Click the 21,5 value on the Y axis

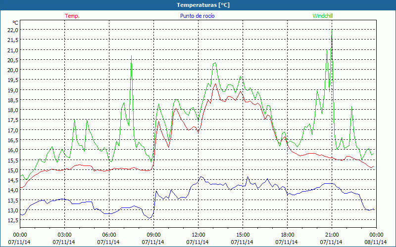13,40
